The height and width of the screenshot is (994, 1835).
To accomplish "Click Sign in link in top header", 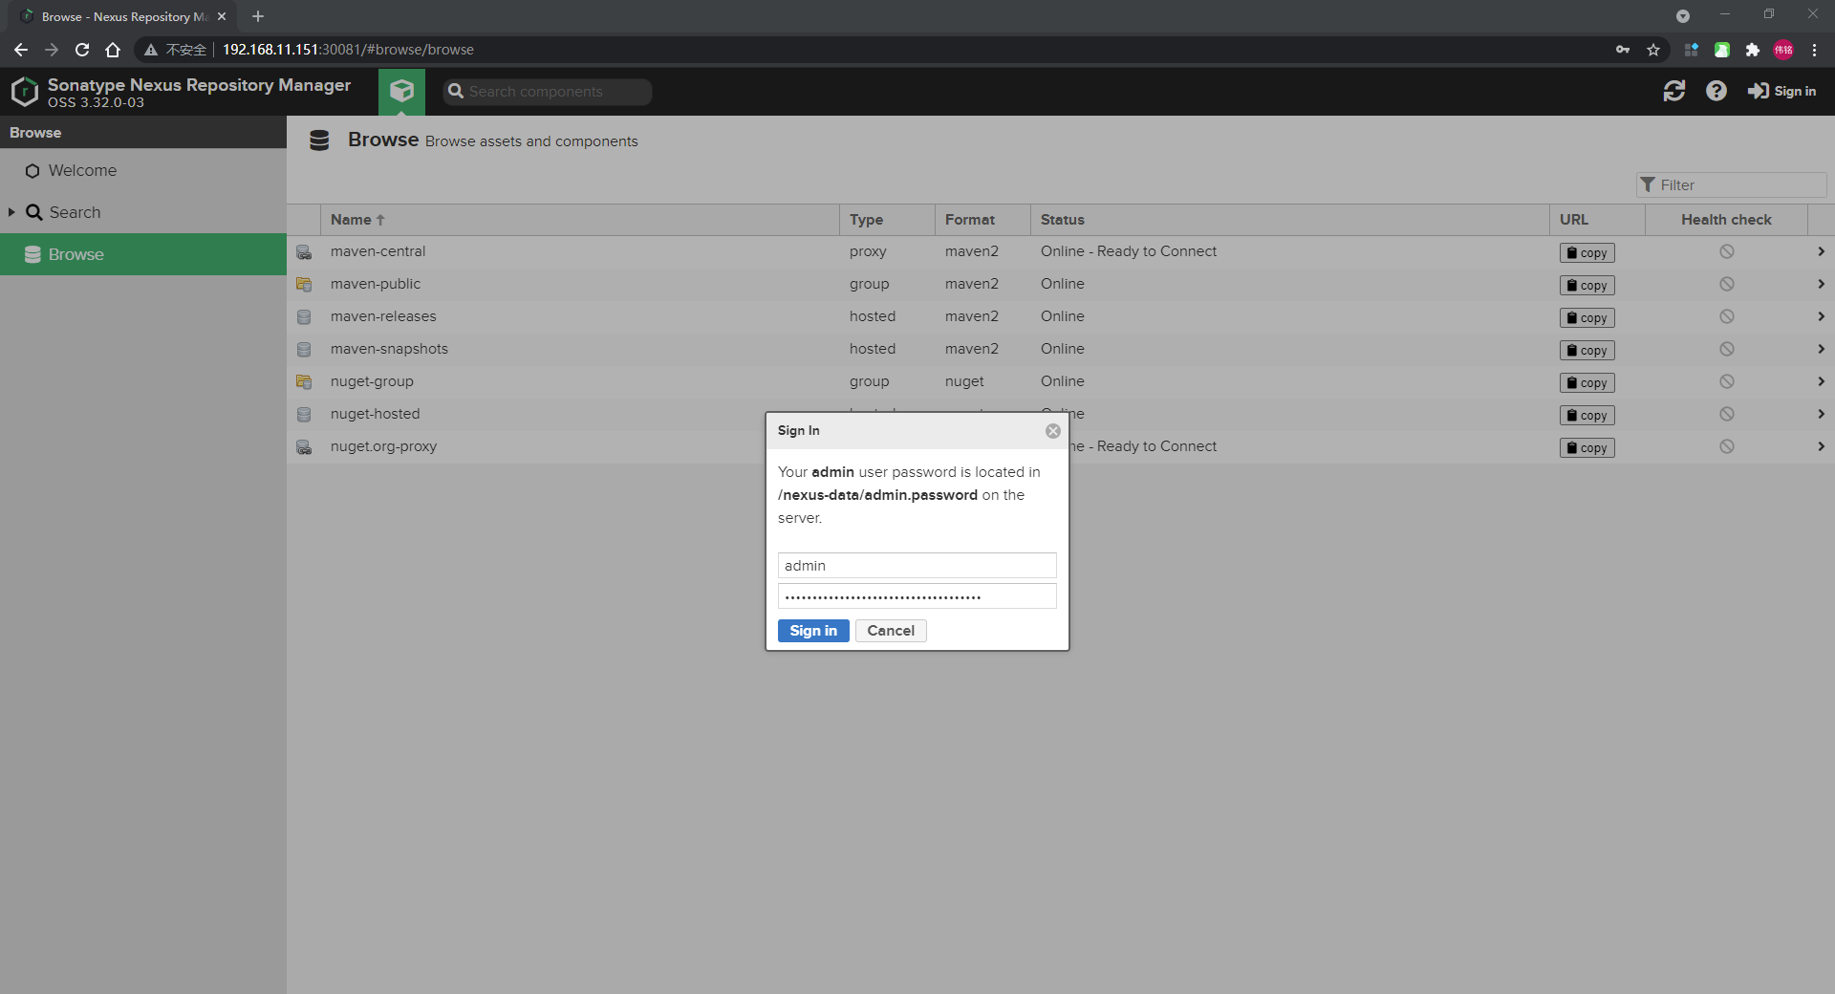I will (x=1782, y=91).
